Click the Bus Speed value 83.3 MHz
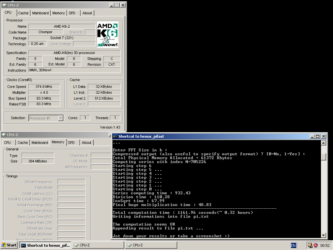 click(x=44, y=98)
